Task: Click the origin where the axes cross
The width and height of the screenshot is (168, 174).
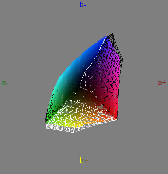Action: (x=80, y=87)
